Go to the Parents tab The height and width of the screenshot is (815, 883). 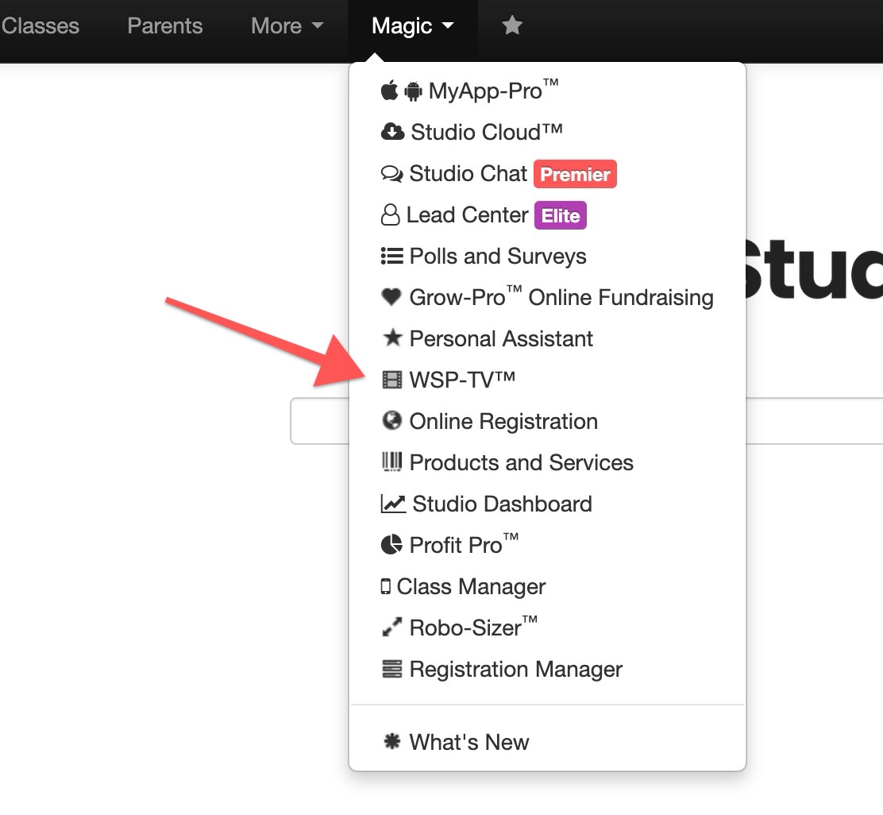[x=165, y=26]
